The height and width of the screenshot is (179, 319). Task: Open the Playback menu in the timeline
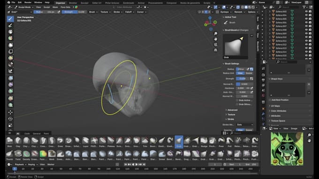[x=20, y=165]
